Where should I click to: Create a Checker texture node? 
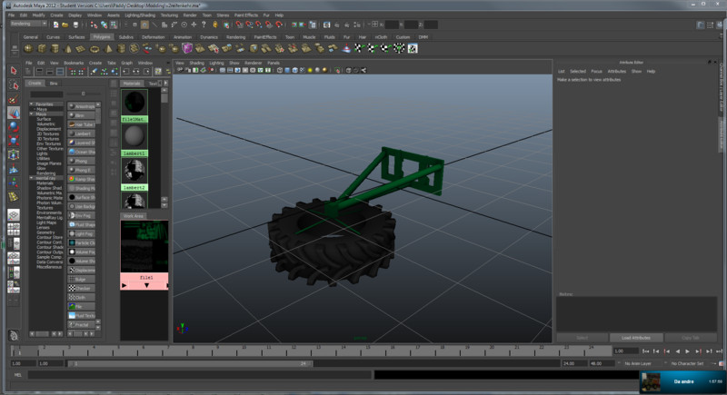(x=82, y=288)
